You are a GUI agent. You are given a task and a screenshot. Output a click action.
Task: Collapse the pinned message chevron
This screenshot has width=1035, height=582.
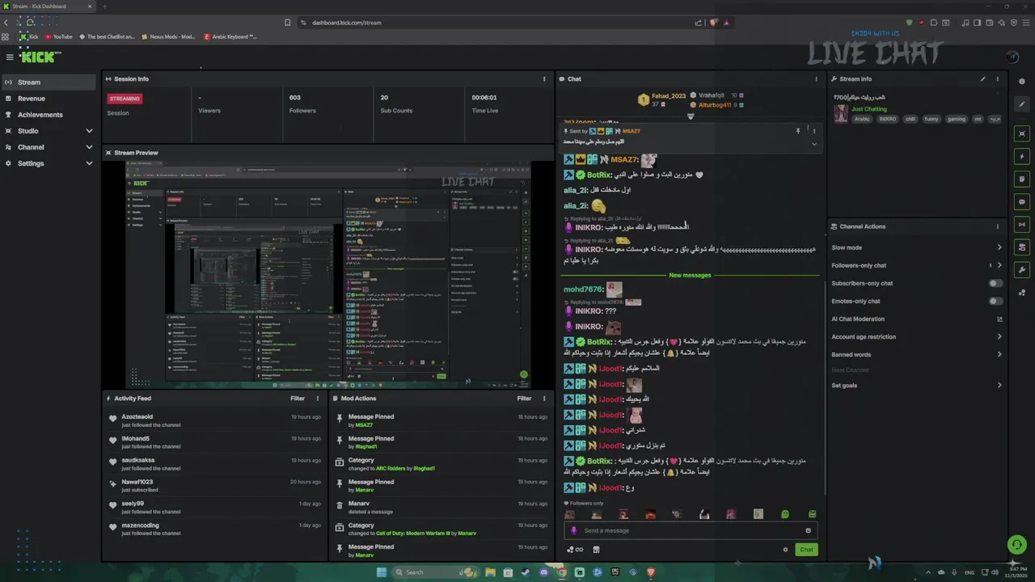814,144
